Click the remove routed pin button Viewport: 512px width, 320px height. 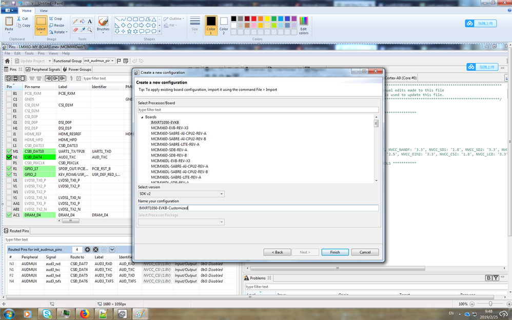click(95, 249)
